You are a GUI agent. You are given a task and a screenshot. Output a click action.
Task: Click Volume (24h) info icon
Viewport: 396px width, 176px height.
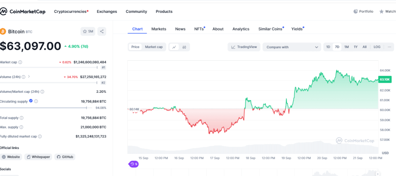pos(24,77)
